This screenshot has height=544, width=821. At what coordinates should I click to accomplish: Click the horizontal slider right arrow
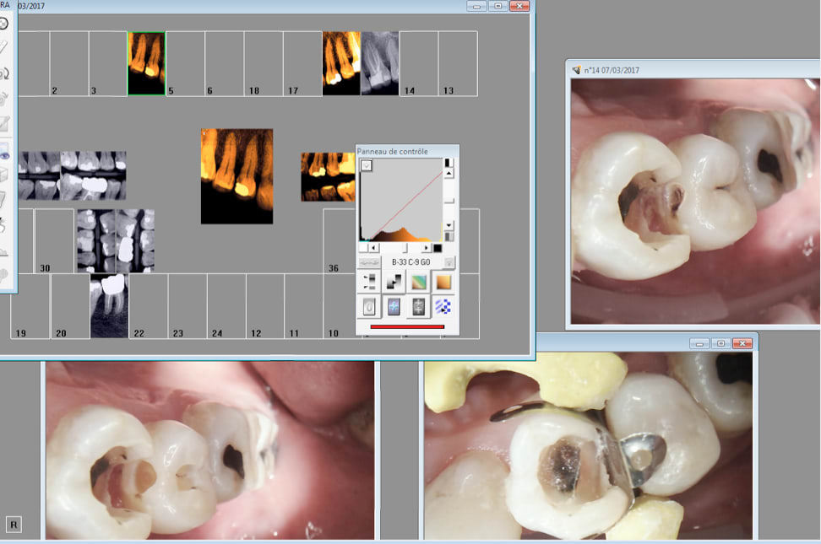click(427, 248)
